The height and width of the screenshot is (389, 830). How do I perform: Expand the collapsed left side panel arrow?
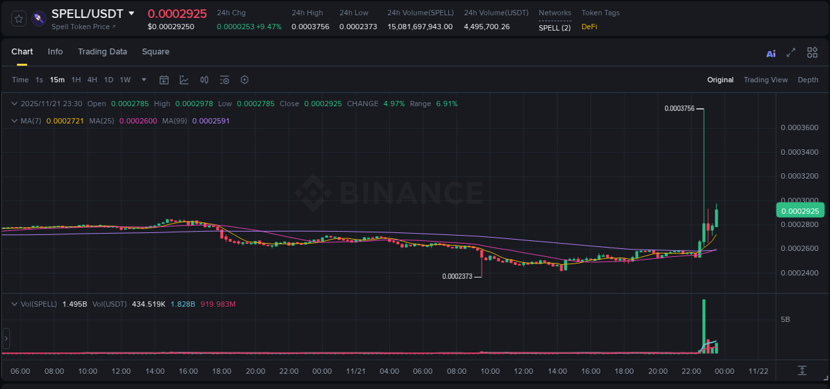pyautogui.click(x=5, y=339)
